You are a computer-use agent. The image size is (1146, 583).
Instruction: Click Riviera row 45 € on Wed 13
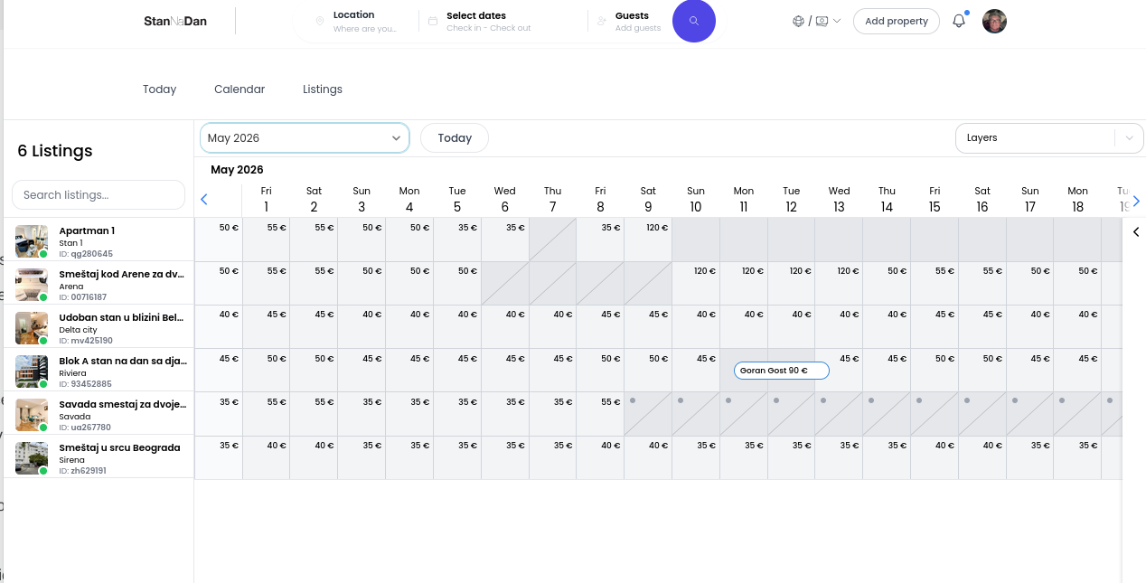pos(839,370)
